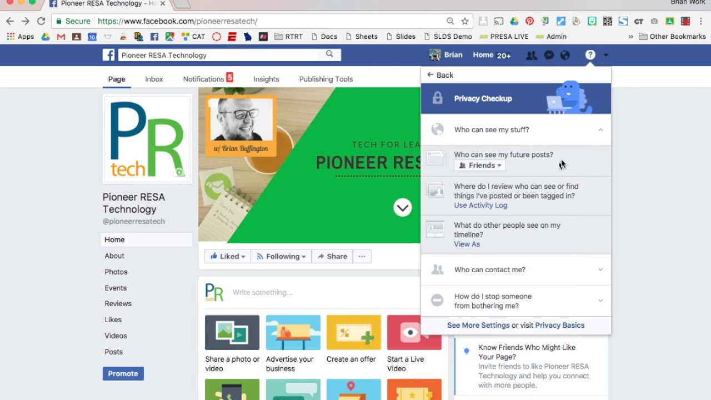Viewport: 711px width, 400px height.
Task: Click the Share button below the cover
Action: point(332,256)
